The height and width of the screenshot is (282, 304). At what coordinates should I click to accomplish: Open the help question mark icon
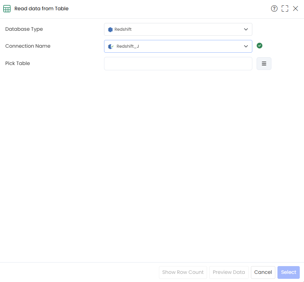pyautogui.click(x=274, y=8)
